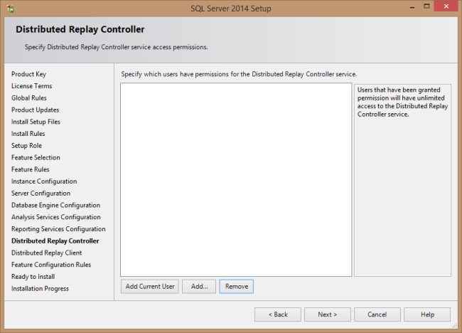Click Ready to Install in sidebar
Viewport: 462px width, 333px height.
(33, 277)
